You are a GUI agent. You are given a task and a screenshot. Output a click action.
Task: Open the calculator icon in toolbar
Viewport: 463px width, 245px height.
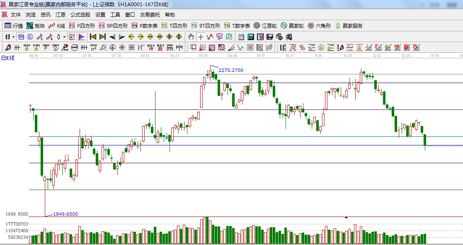coord(250,37)
